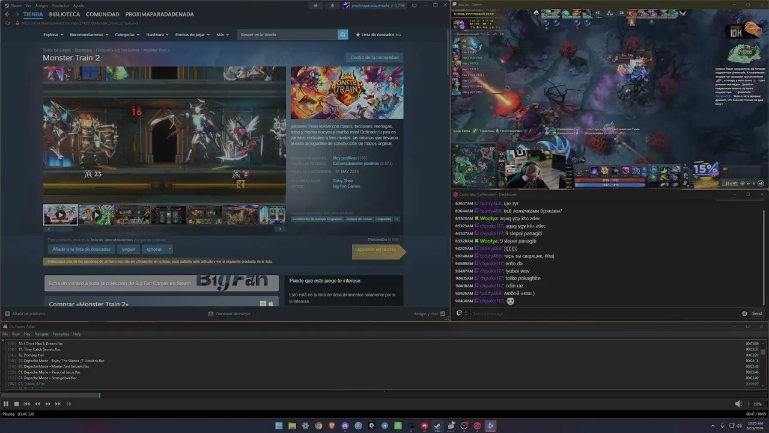
Task: Click the Steam store search magnifier button
Action: coord(343,34)
